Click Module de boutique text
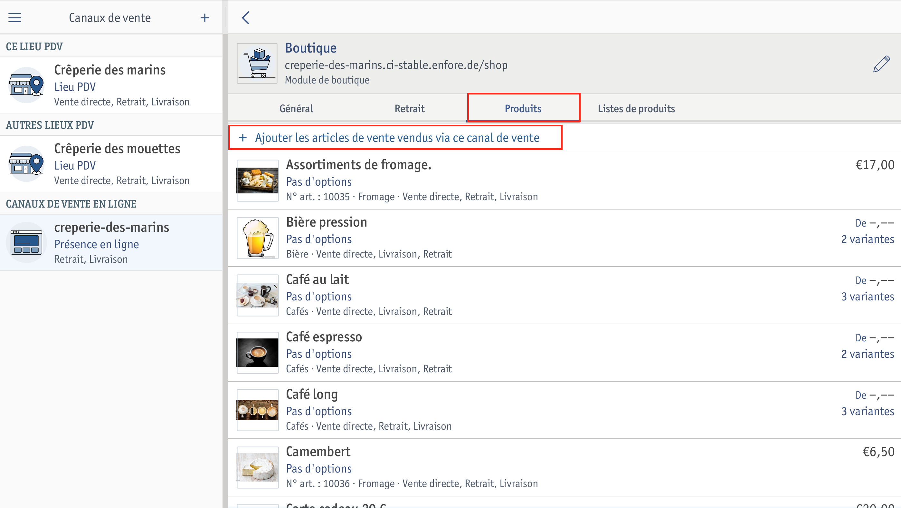Image resolution: width=901 pixels, height=508 pixels. 327,80
